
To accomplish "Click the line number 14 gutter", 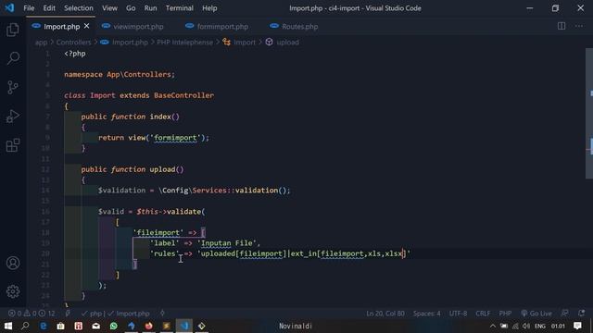I will (x=45, y=191).
